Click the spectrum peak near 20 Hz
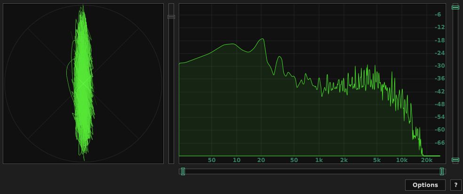The width and height of the screenshot is (463, 194). 262,39
